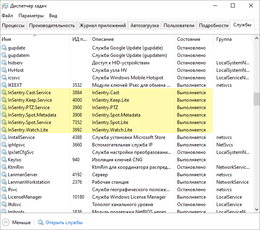Switch to the Производительность tab
Viewport: 260px width, 230px height.
point(52,26)
